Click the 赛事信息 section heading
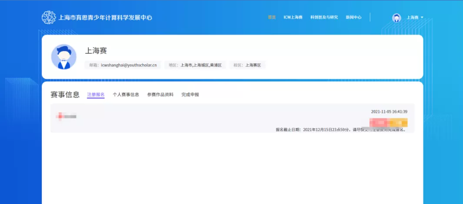The width and height of the screenshot is (463, 204). point(65,94)
